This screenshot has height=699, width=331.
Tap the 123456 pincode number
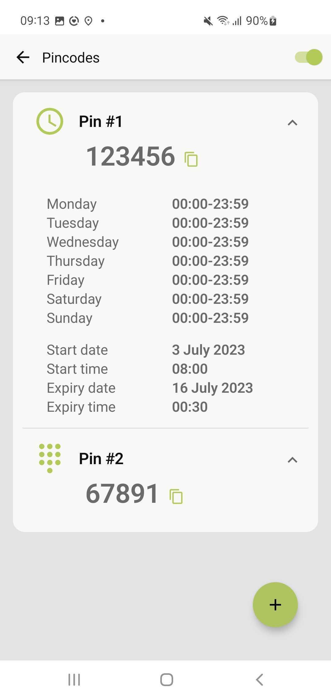coord(131,156)
